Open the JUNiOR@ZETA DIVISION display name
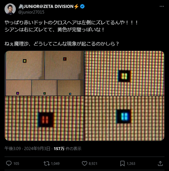 tap(49, 6)
